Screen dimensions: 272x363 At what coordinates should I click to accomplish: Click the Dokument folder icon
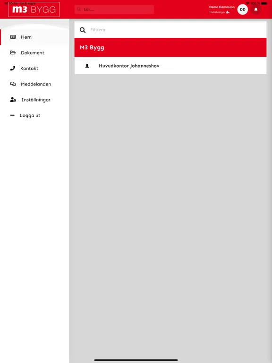pos(13,52)
